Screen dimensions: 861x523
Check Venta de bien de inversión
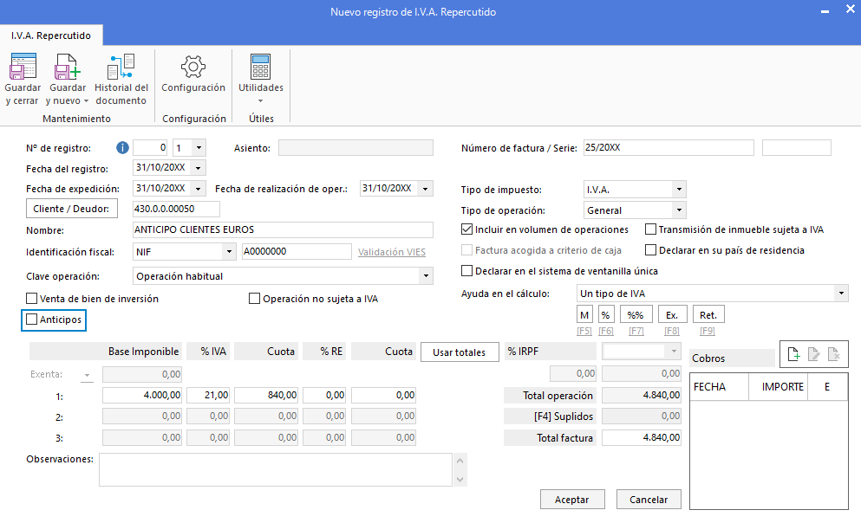pos(32,298)
